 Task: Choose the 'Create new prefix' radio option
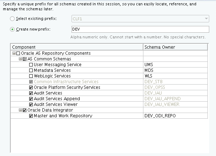[x=13, y=29]
